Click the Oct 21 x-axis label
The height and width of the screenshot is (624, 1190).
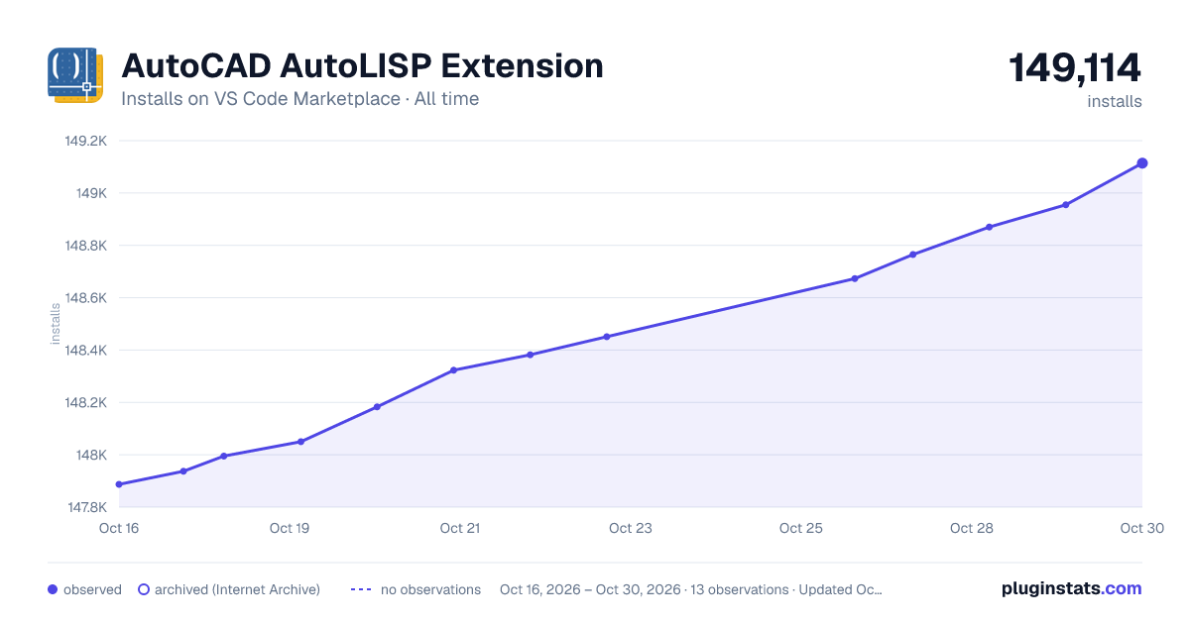tap(460, 528)
